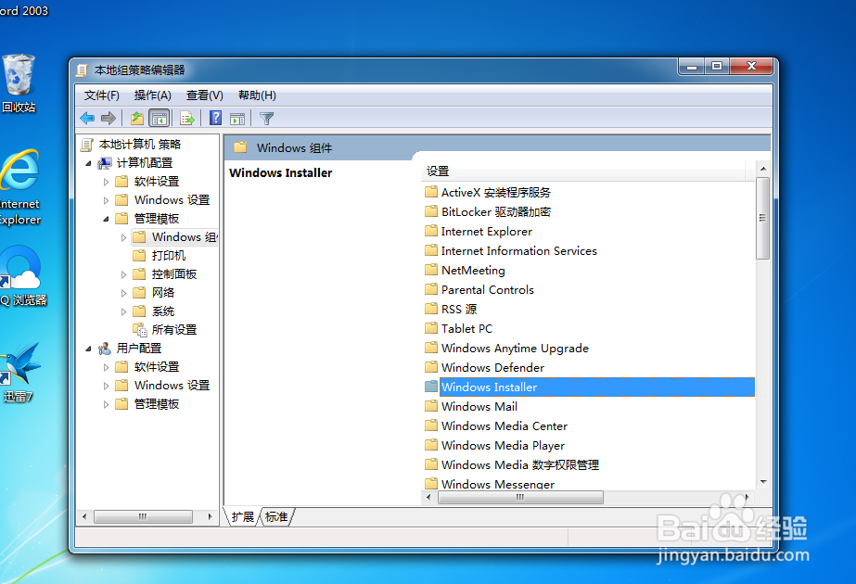
Task: Open the 操作(A) menu
Action: click(153, 95)
